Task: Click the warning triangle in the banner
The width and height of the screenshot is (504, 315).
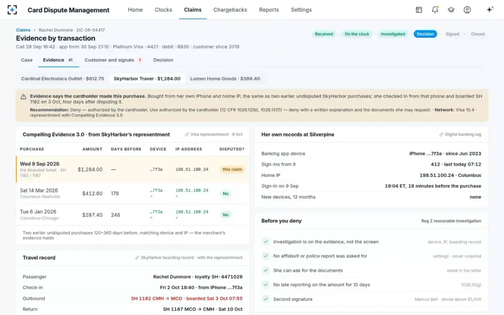Action: pyautogui.click(x=24, y=97)
